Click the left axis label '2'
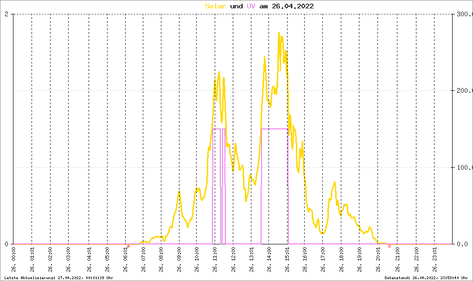The width and height of the screenshot is (473, 281). (6, 14)
